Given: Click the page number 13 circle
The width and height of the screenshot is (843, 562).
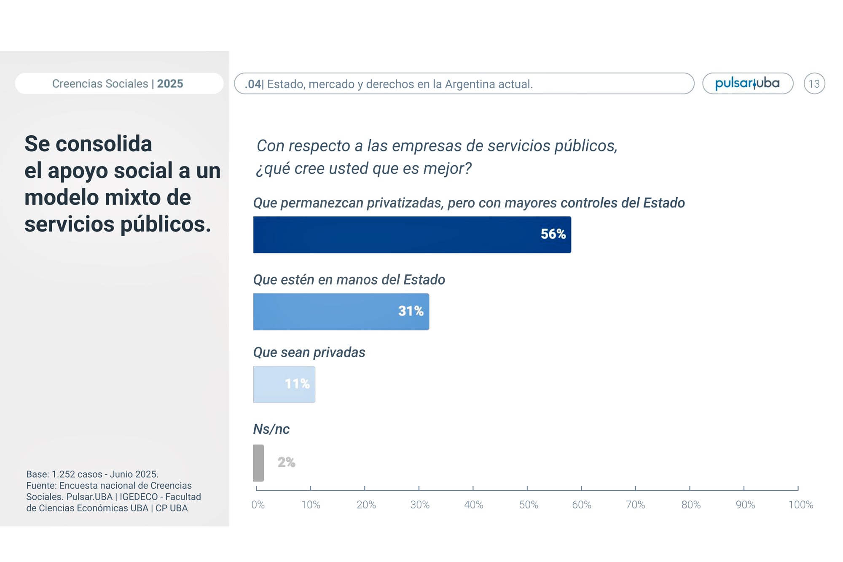Looking at the screenshot, I should (x=814, y=83).
